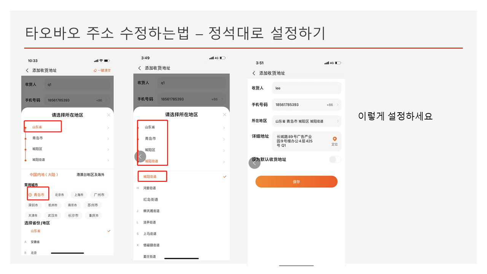Tap battery icon on the 10:33 status bar
487x274 pixels.
107,61
